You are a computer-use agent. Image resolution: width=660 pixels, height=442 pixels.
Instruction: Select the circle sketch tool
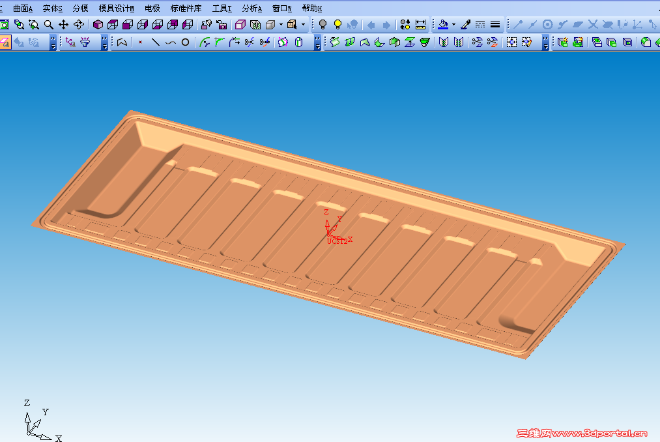(185, 42)
